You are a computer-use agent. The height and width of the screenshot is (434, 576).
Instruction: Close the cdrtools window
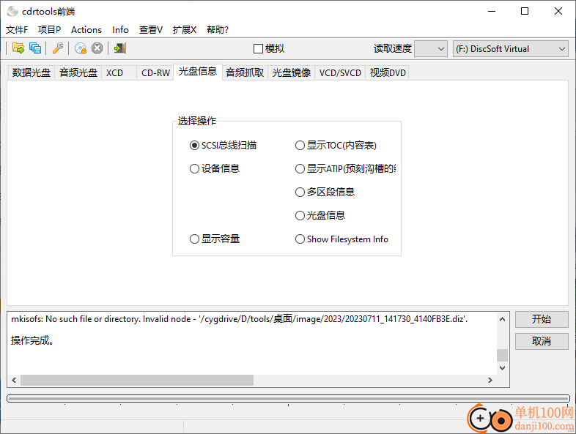(x=558, y=12)
